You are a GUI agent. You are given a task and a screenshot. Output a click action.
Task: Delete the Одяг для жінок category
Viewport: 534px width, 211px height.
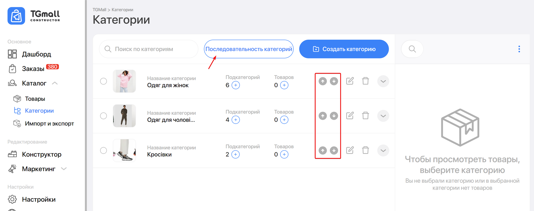365,81
